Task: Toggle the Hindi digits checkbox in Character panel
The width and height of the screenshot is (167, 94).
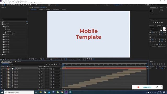Action: click(159, 46)
